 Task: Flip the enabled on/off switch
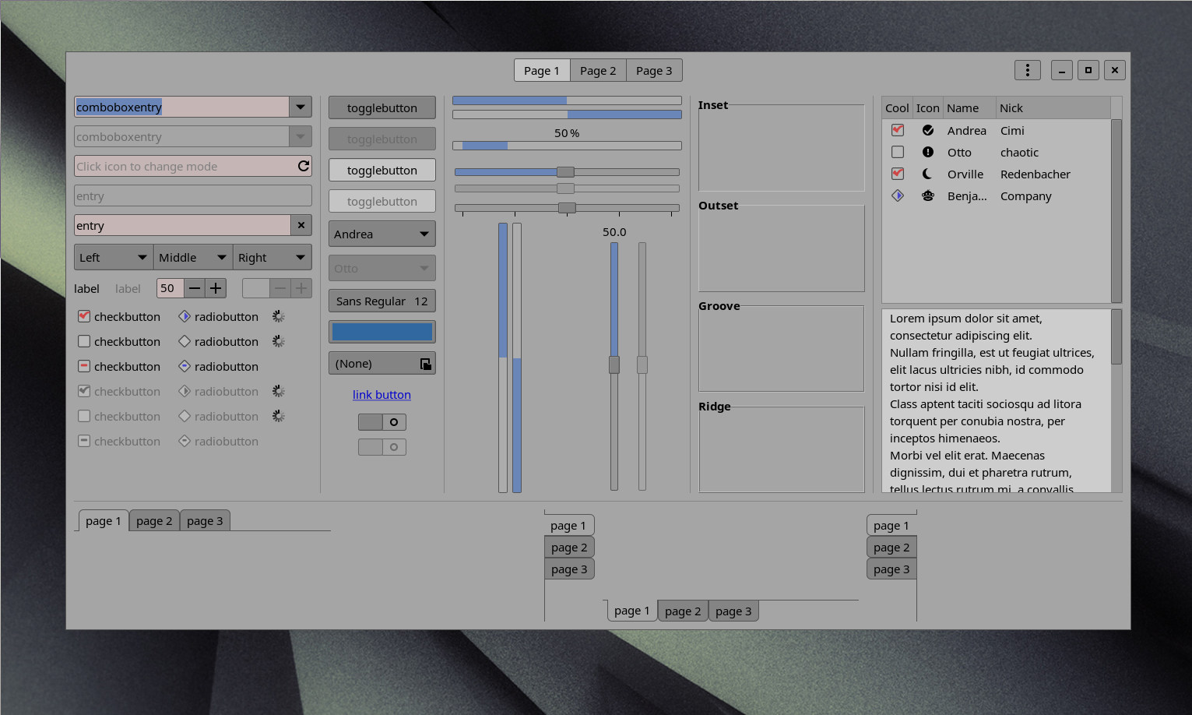tap(382, 422)
